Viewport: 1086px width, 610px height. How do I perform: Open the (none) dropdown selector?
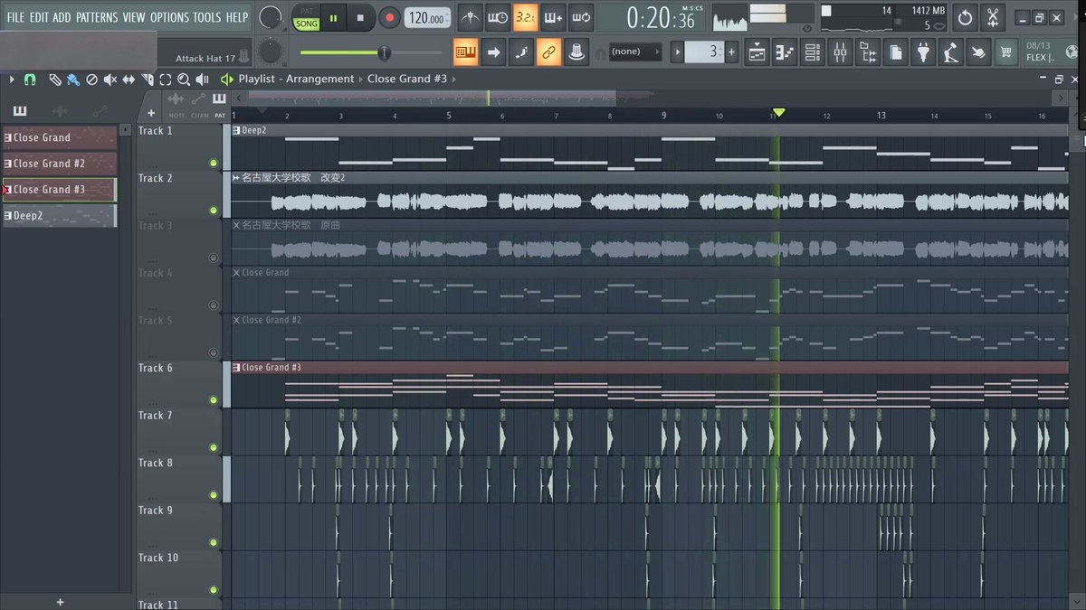[635, 52]
